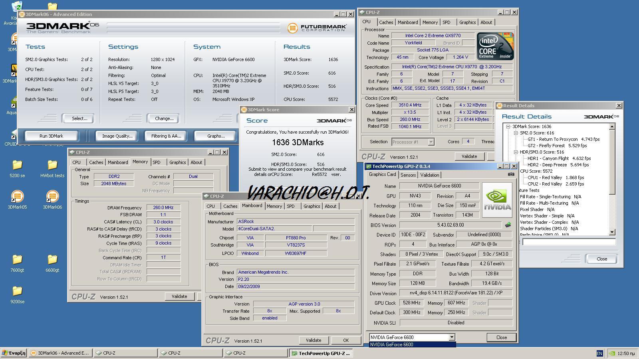Viewport: 639px width, 359px height.
Task: Open About tab in CPU-Z Mainboard window
Action: click(x=330, y=206)
